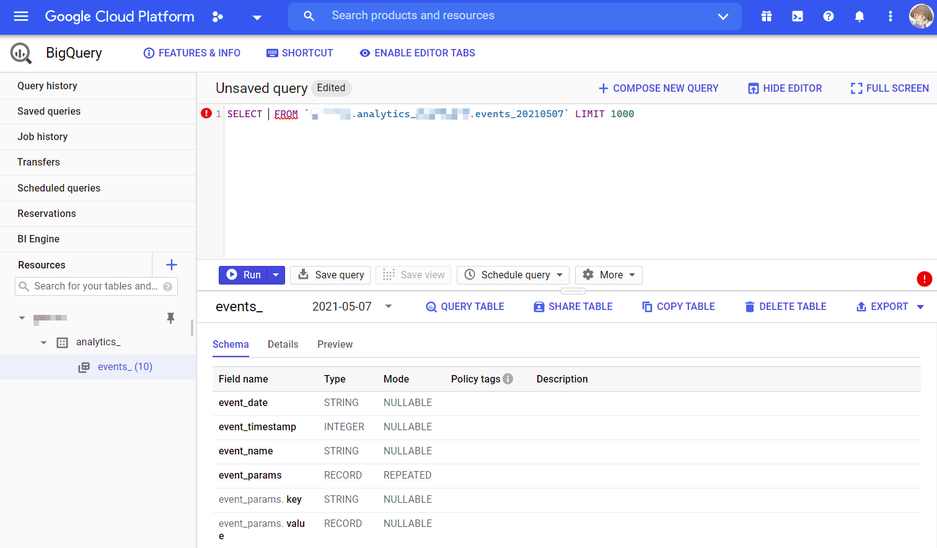Expand the Export dropdown arrow
The width and height of the screenshot is (937, 548).
tap(920, 307)
